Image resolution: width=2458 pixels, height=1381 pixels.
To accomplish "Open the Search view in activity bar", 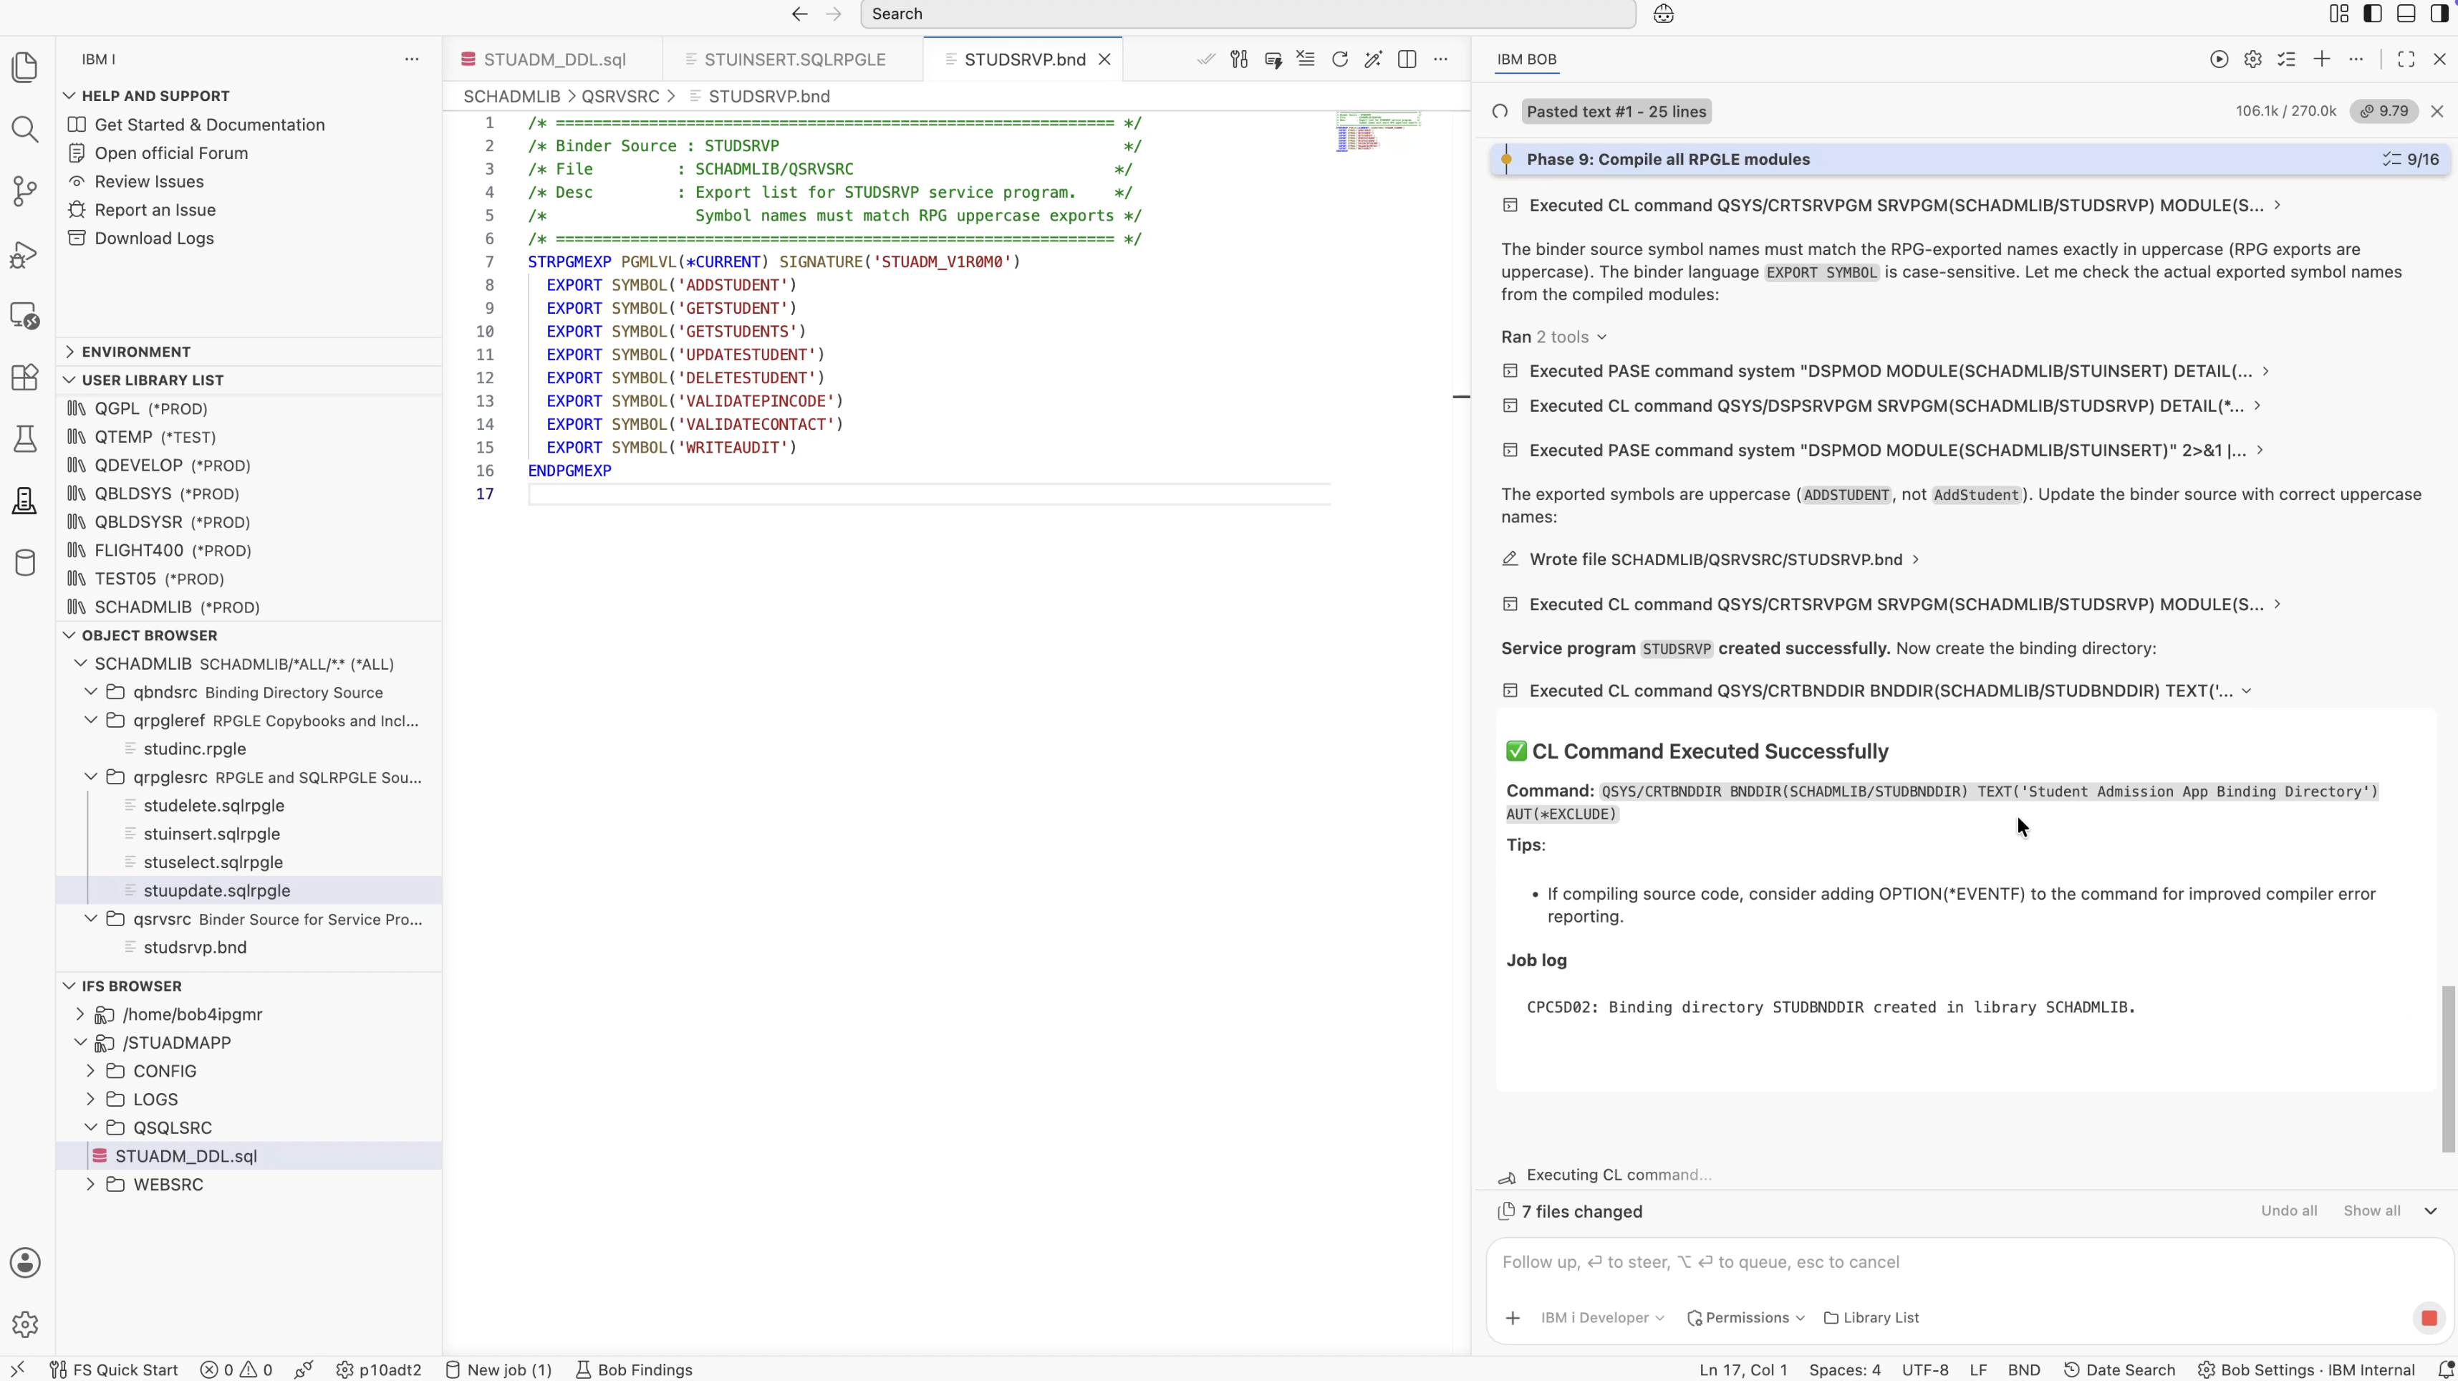I will [x=26, y=130].
